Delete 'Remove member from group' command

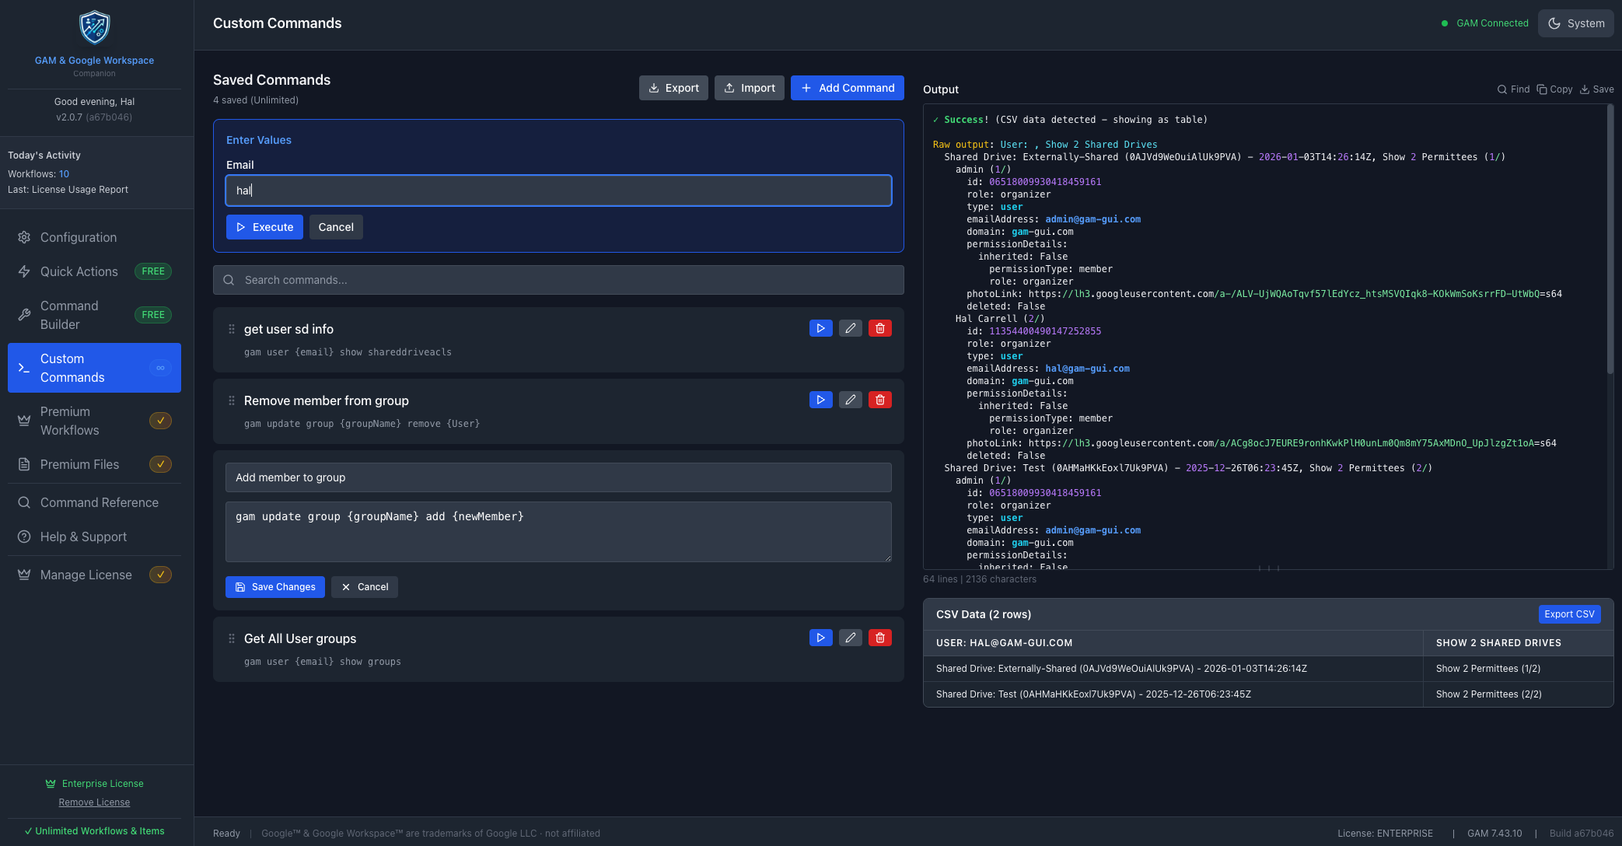[x=879, y=400]
